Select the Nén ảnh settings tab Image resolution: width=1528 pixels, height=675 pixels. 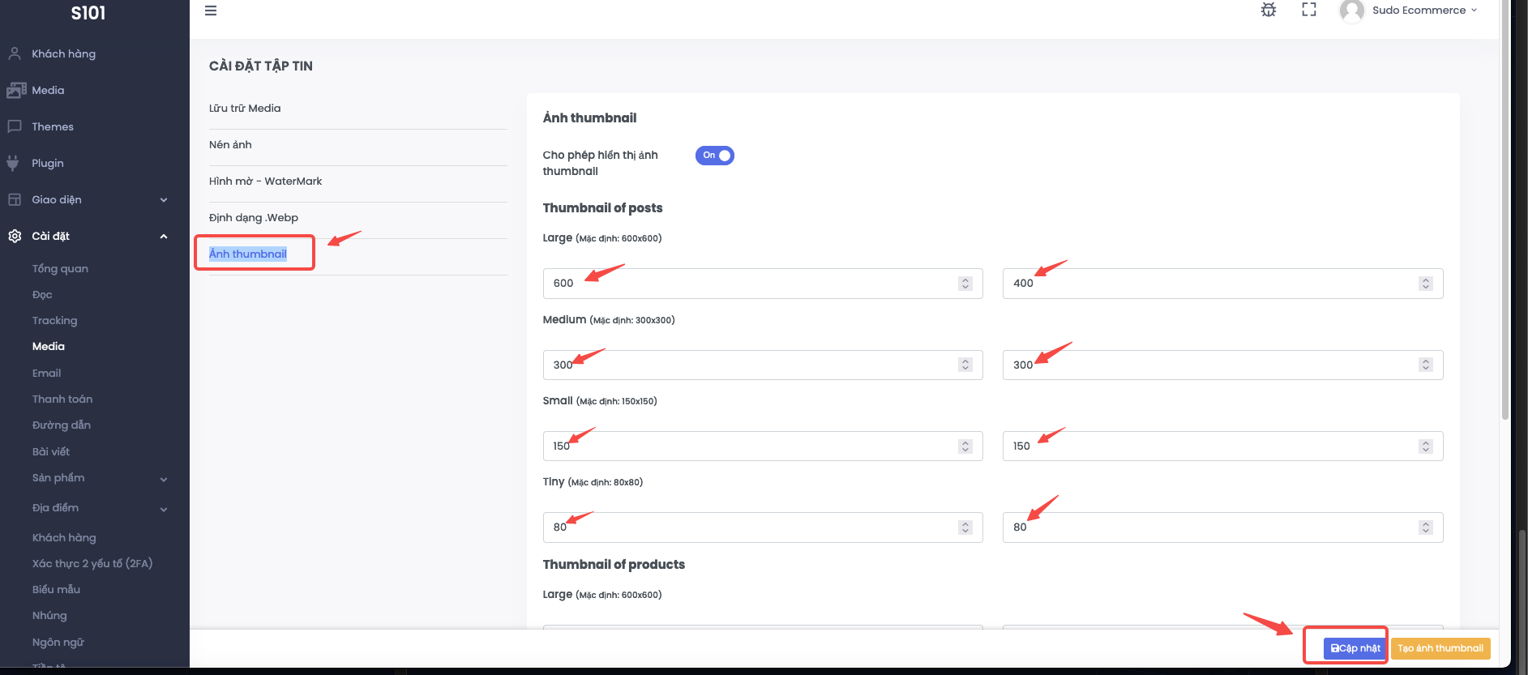coord(230,144)
